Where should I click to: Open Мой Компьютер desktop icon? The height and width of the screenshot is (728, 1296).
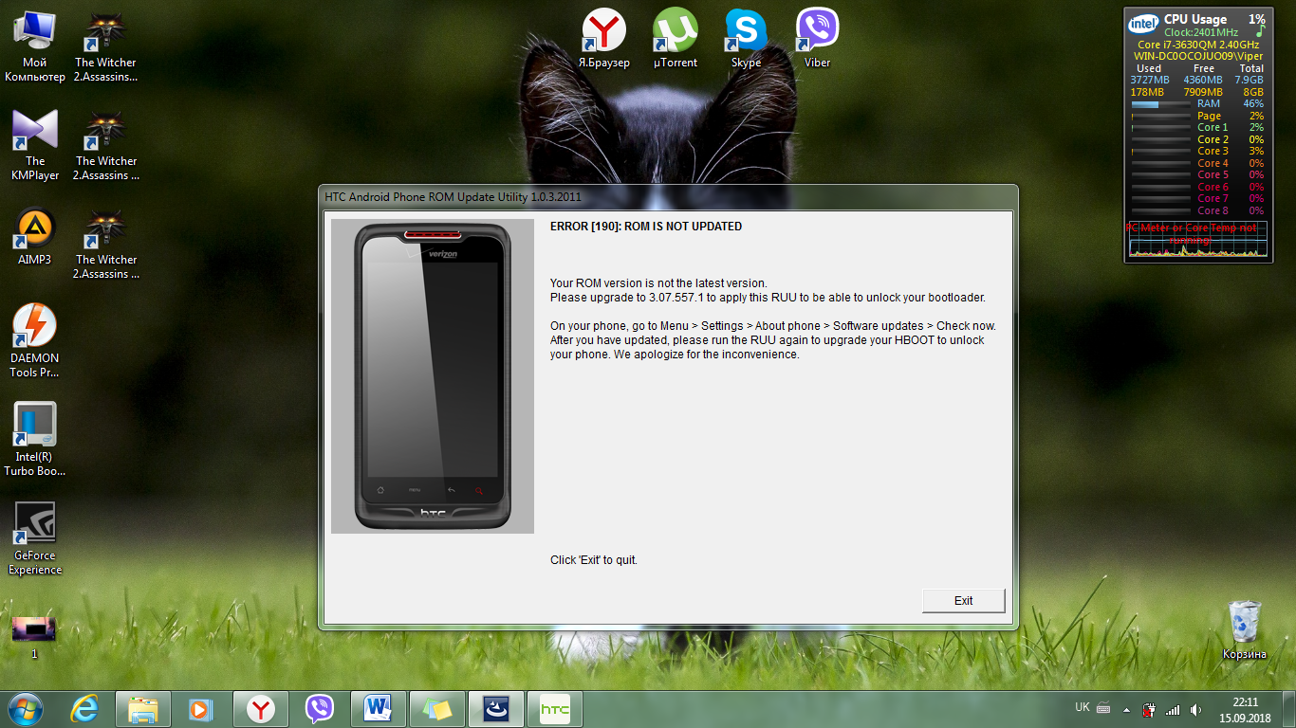[x=35, y=47]
